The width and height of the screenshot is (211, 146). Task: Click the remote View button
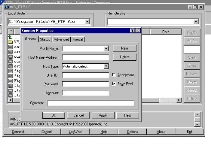point(192,58)
